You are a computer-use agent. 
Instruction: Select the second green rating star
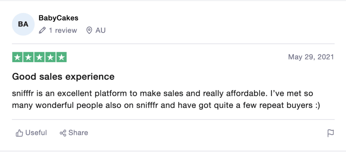click(28, 57)
